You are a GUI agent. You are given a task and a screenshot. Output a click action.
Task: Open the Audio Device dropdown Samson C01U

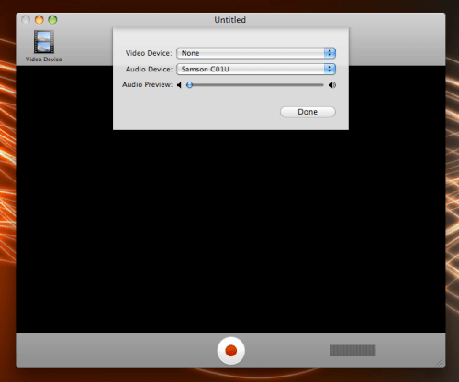[256, 69]
